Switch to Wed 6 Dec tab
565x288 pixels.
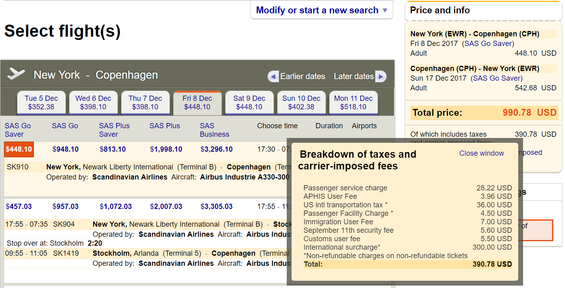tap(93, 103)
